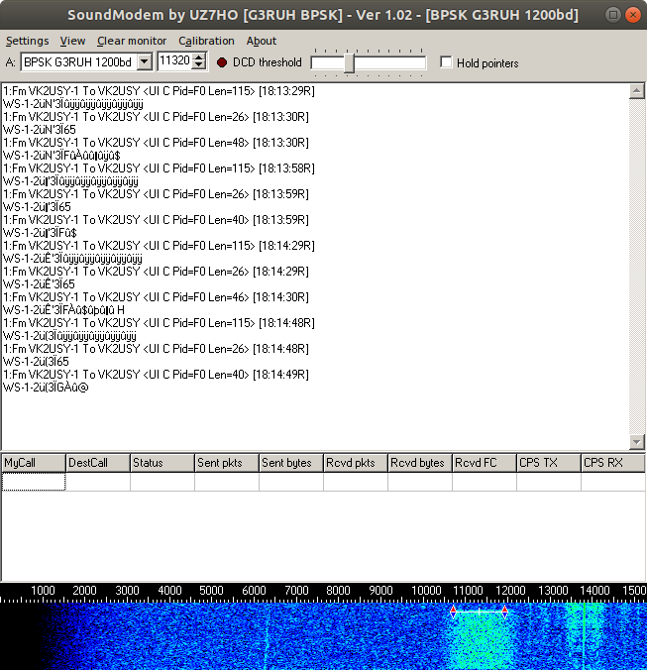Open the Calibration menu
The height and width of the screenshot is (670, 647).
[x=206, y=41]
